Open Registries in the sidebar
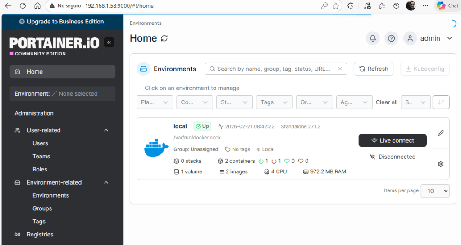 [x=40, y=235]
